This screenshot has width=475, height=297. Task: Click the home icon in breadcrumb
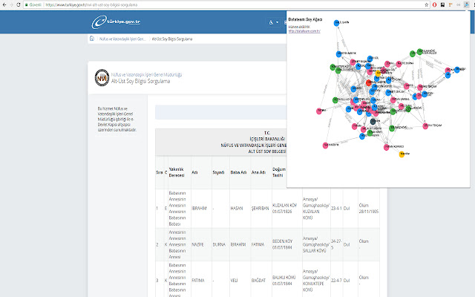[x=92, y=39]
